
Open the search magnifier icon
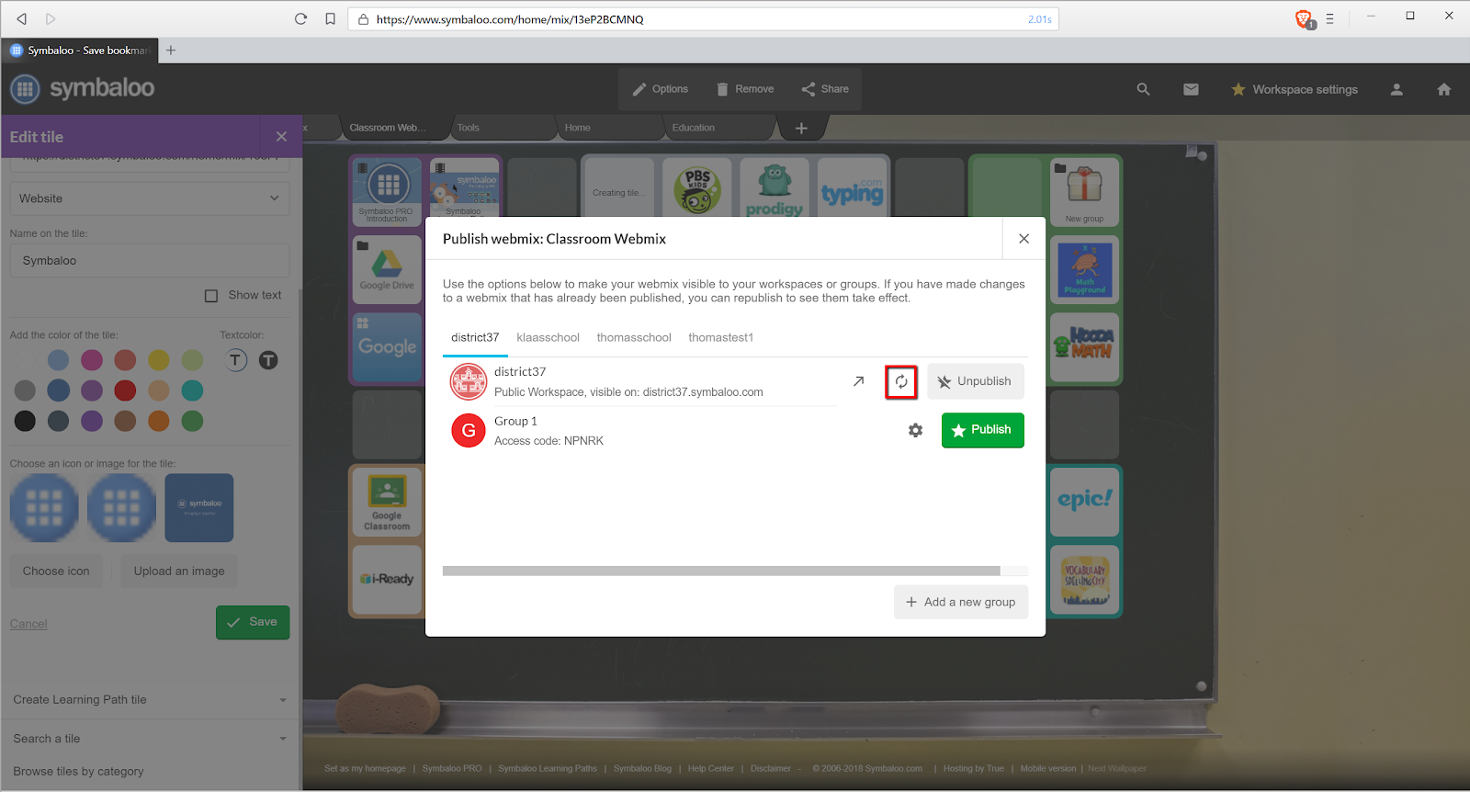(1143, 89)
